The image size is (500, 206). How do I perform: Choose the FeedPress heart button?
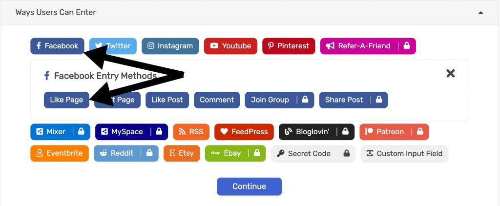point(244,132)
